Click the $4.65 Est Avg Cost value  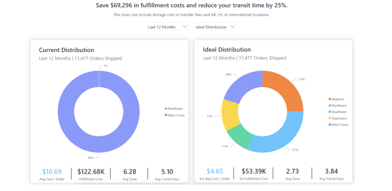click(x=215, y=171)
